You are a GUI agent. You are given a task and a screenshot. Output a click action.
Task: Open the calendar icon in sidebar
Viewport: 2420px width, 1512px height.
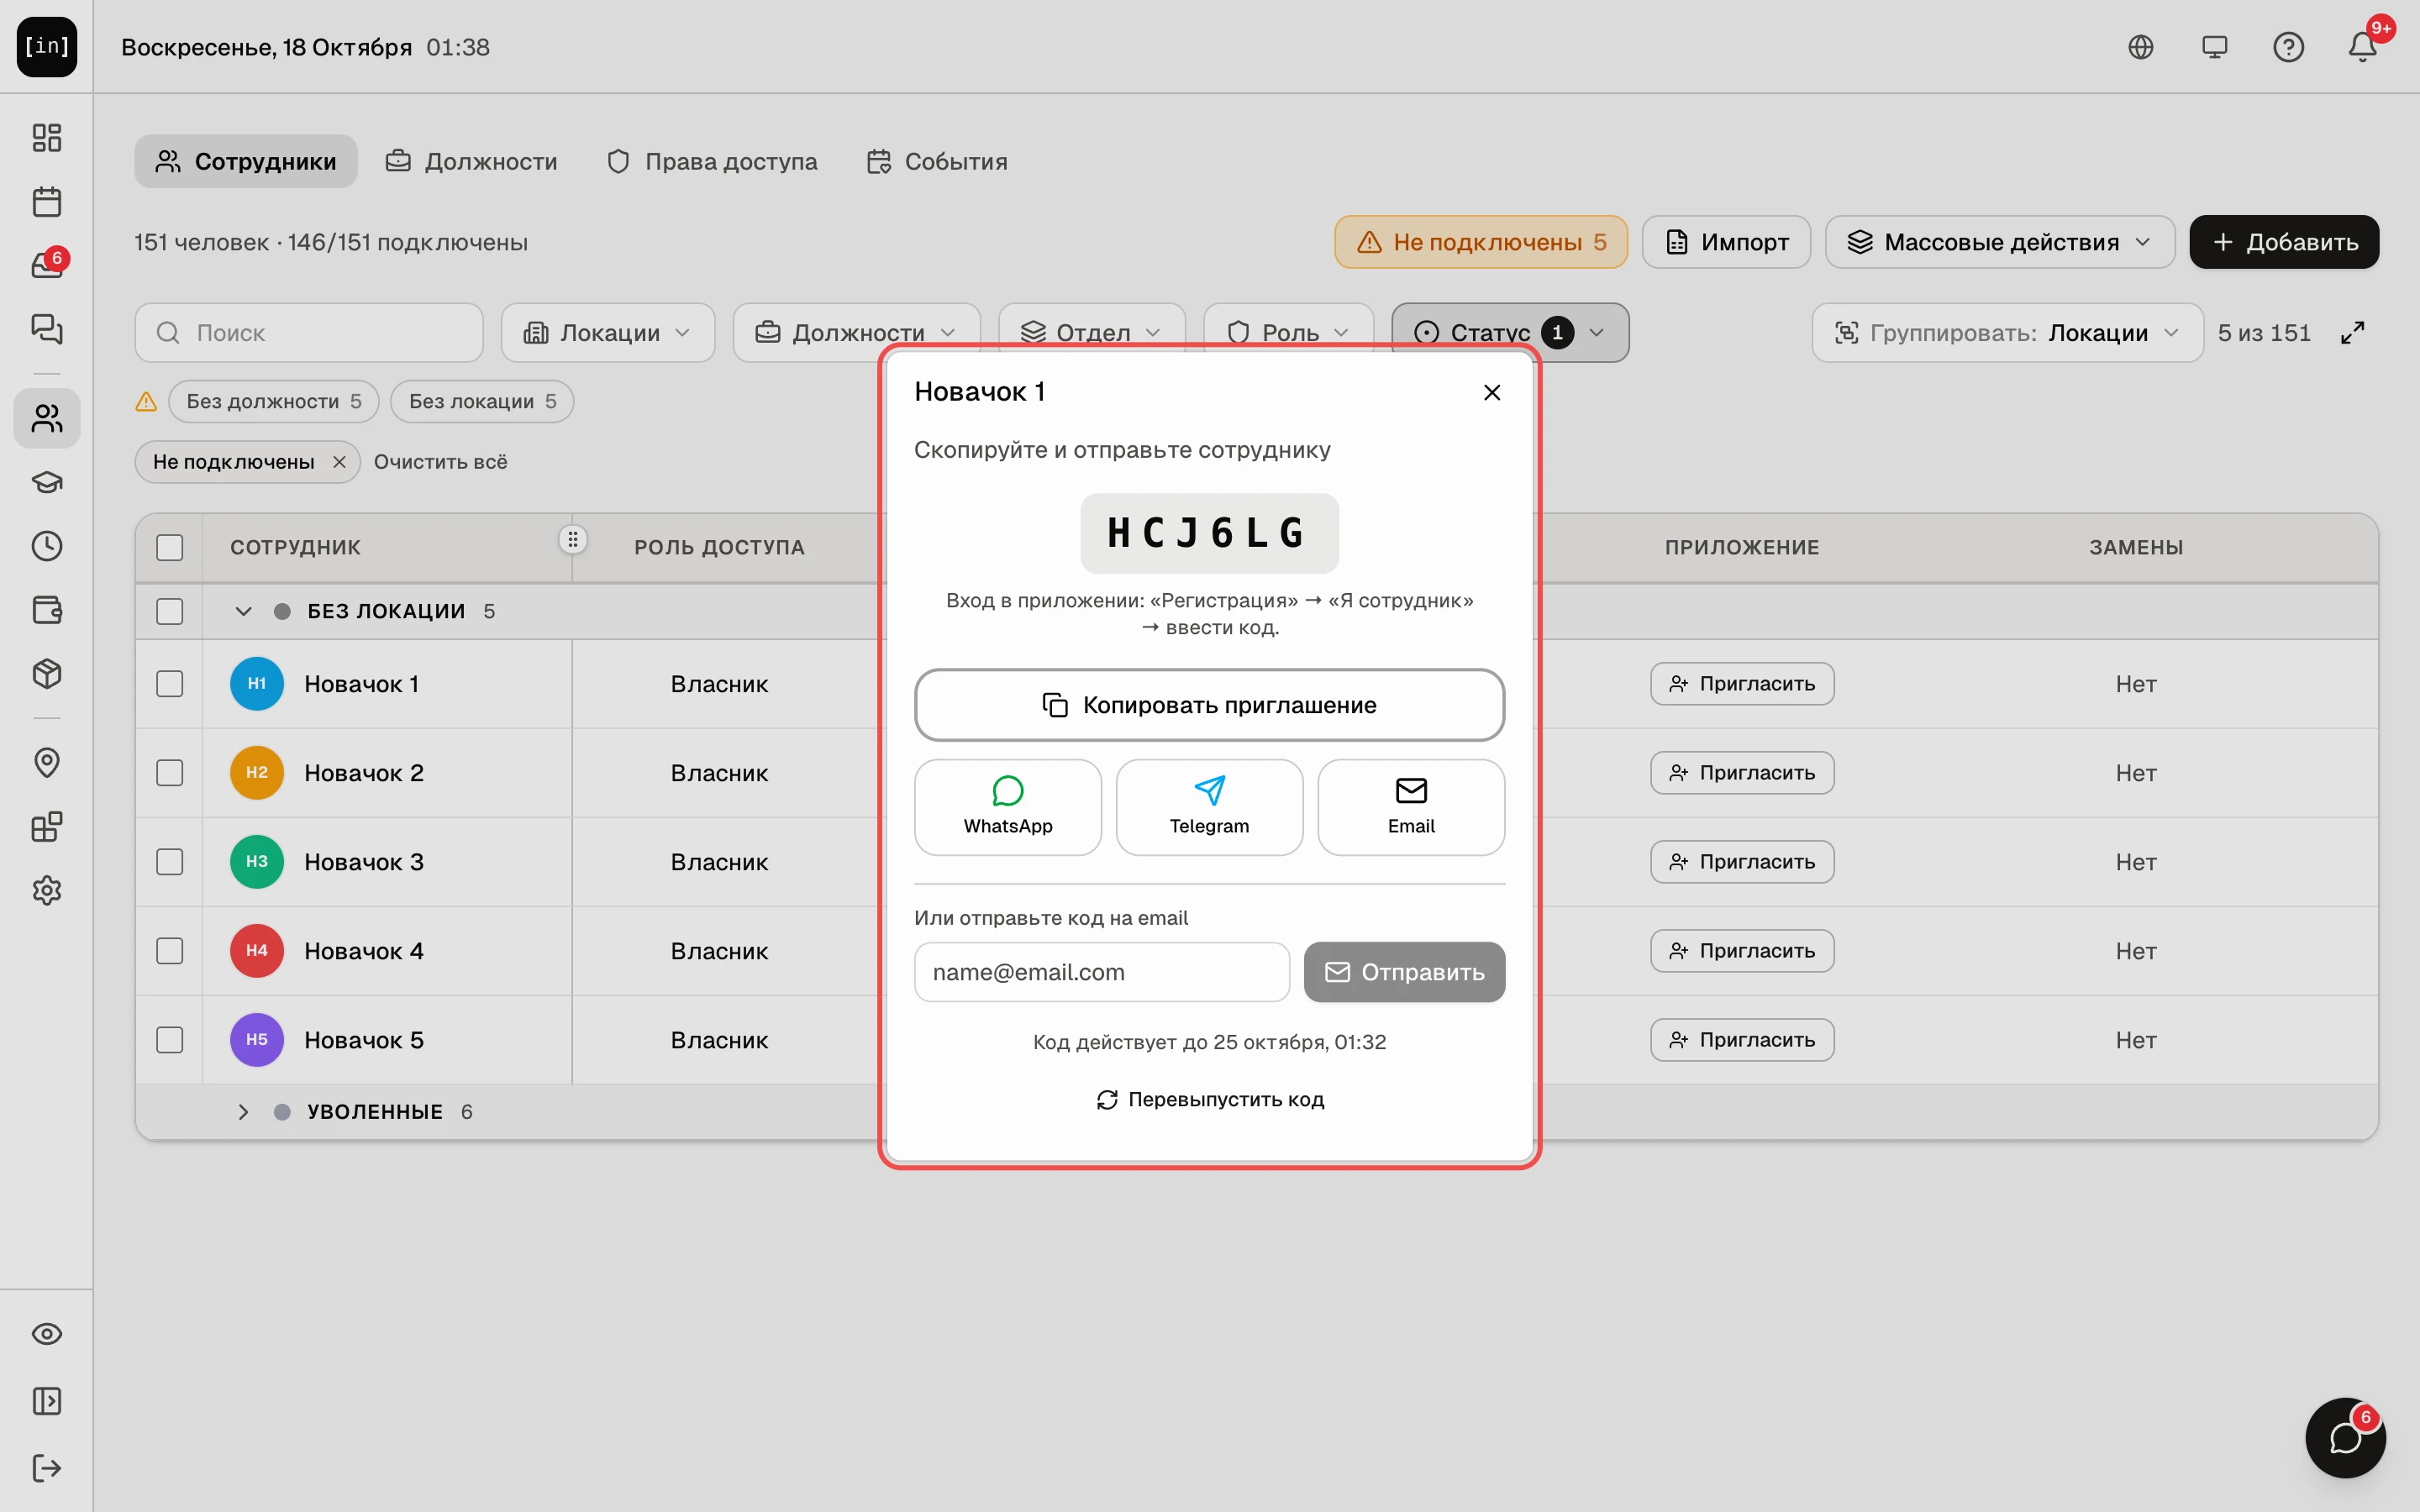point(47,201)
